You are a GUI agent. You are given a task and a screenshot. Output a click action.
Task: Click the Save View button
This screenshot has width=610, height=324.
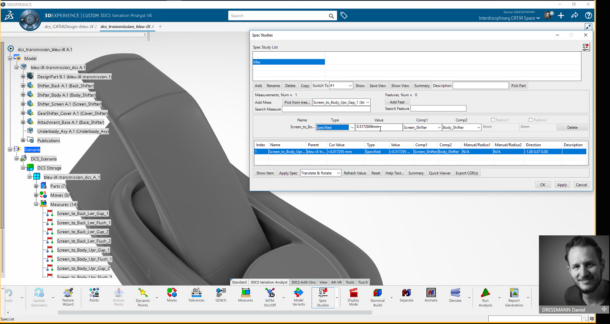click(377, 85)
